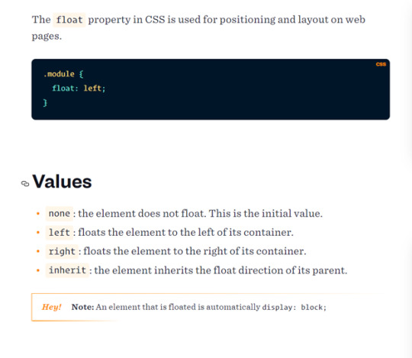Click the closing brace in the code block

[45, 102]
